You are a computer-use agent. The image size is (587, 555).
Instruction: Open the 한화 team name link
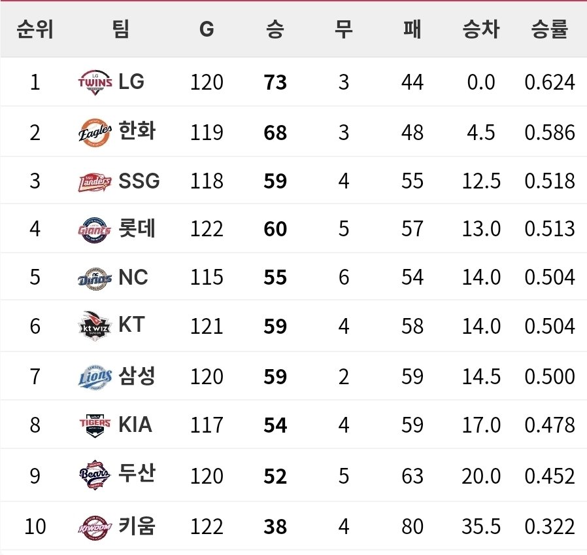(x=137, y=132)
